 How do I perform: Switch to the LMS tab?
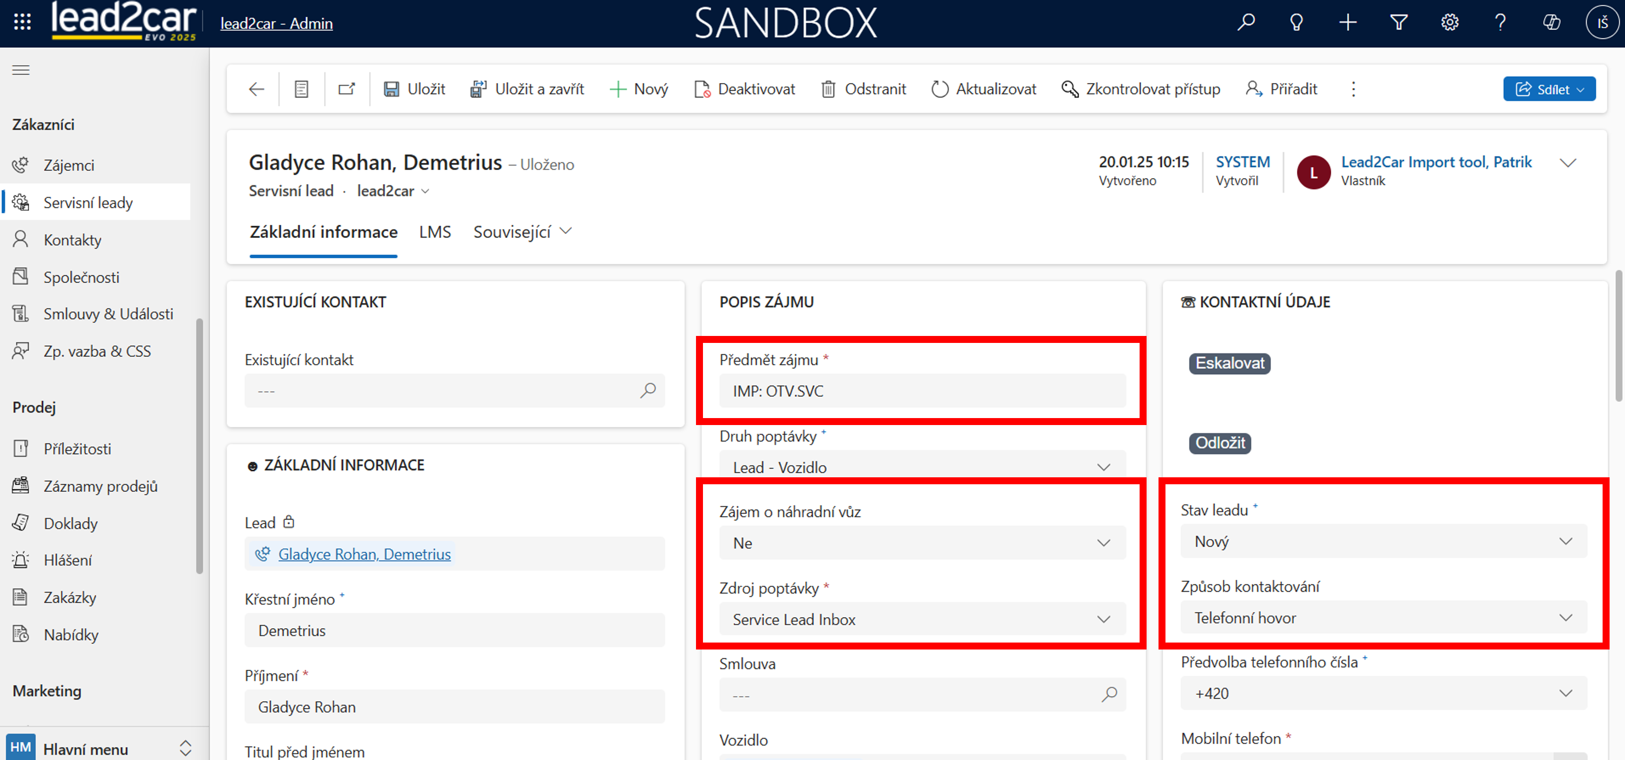click(x=435, y=232)
